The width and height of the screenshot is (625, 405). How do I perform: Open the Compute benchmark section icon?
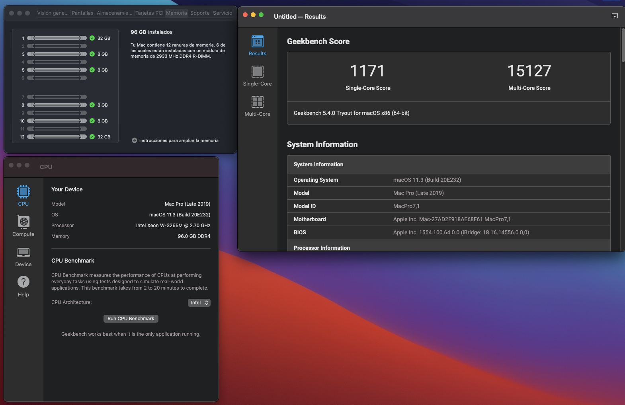(23, 222)
